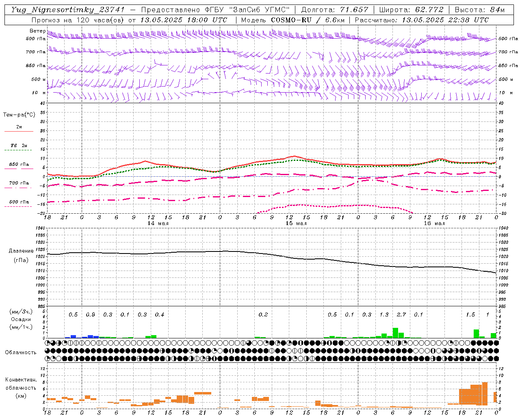520x416 pixels.
Task: Click the forecast start time 13.05.2025 18:00 UTC
Action: click(x=184, y=20)
